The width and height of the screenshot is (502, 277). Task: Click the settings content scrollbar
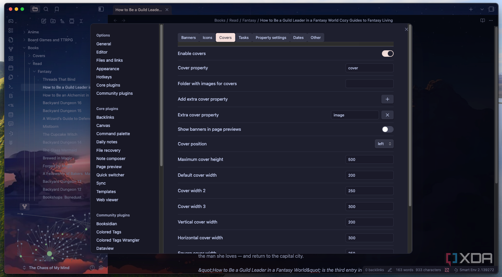(410, 116)
